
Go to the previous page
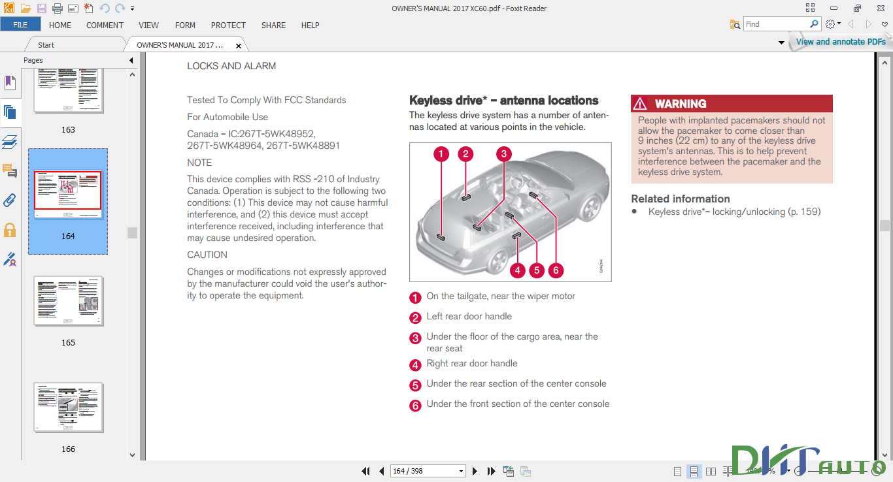pyautogui.click(x=382, y=471)
